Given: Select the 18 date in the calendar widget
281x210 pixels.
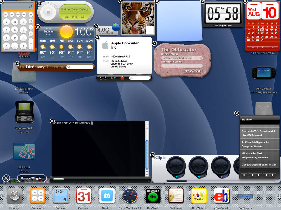Looking at the screenshot, I should pyautogui.click(x=267, y=33).
